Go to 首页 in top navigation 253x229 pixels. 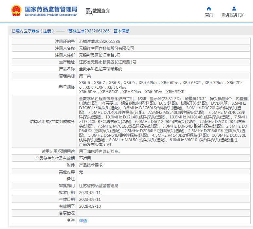tap(209, 15)
